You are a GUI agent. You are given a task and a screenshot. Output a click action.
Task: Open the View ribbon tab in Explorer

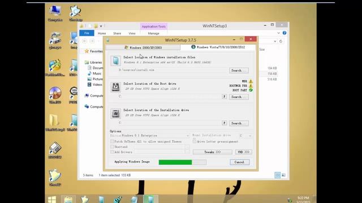pyautogui.click(x=132, y=33)
